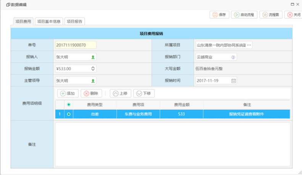Click 添加 to add expense row
Screen dimensions: 302x175
click(x=68, y=94)
